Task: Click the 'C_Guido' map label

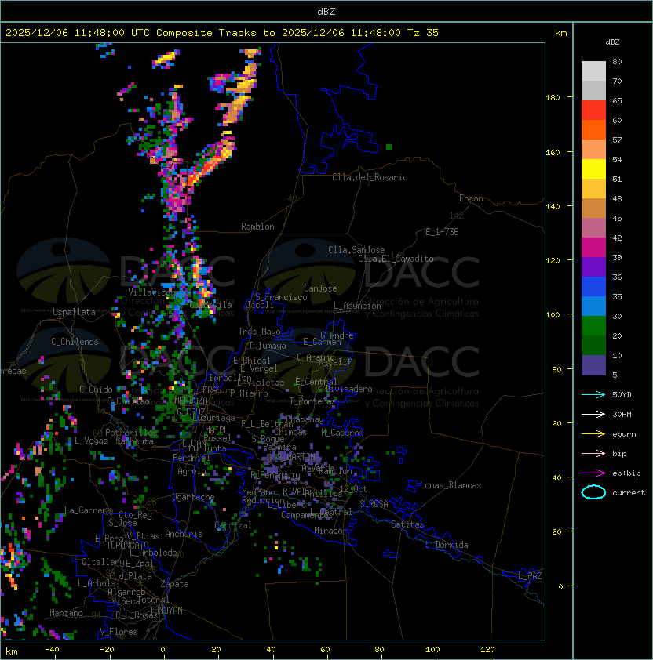Action: pos(96,390)
